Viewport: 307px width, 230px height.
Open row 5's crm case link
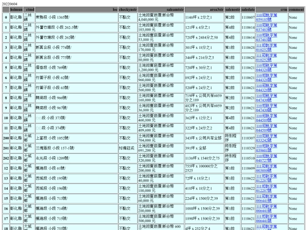tap(267, 68)
